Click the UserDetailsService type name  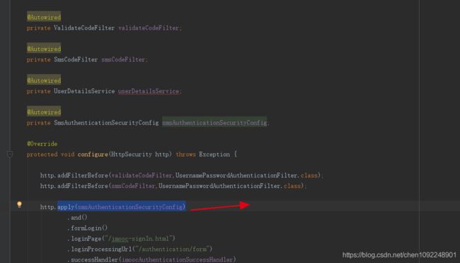coord(84,91)
